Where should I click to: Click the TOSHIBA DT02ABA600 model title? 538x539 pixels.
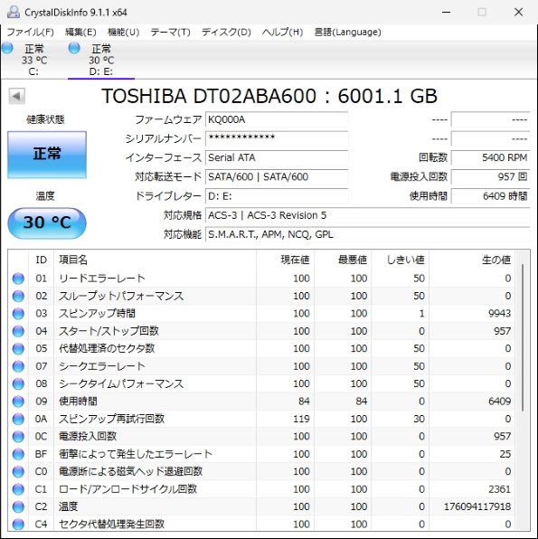point(269,96)
